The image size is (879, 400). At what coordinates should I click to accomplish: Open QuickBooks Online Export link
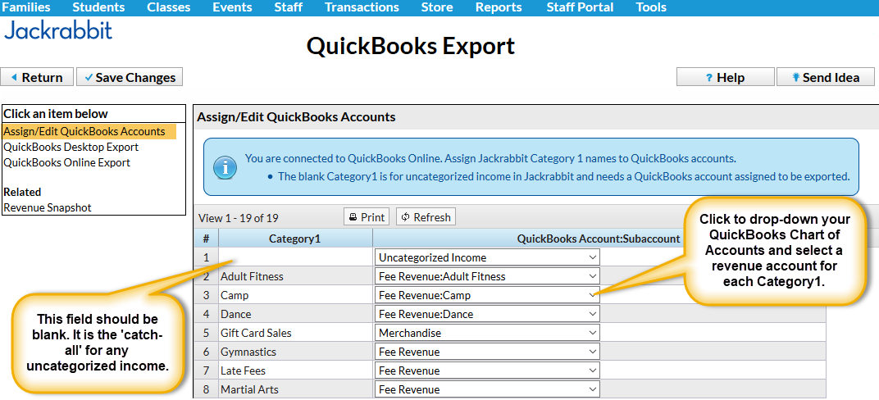coord(66,163)
